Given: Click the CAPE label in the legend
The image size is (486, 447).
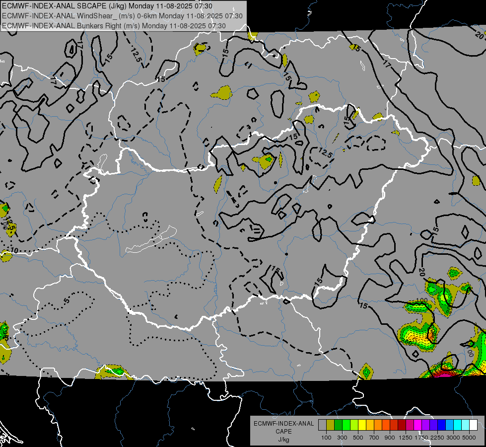Looking at the screenshot, I should (x=283, y=432).
